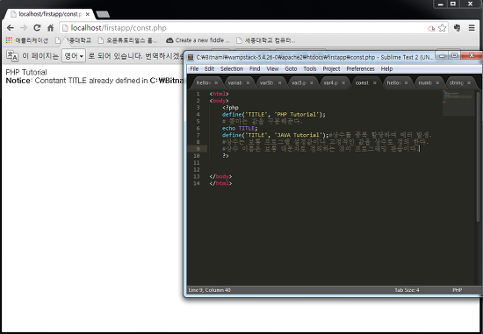Open Chrome home page icon
Screen dimensions: 483x334
pos(50,28)
